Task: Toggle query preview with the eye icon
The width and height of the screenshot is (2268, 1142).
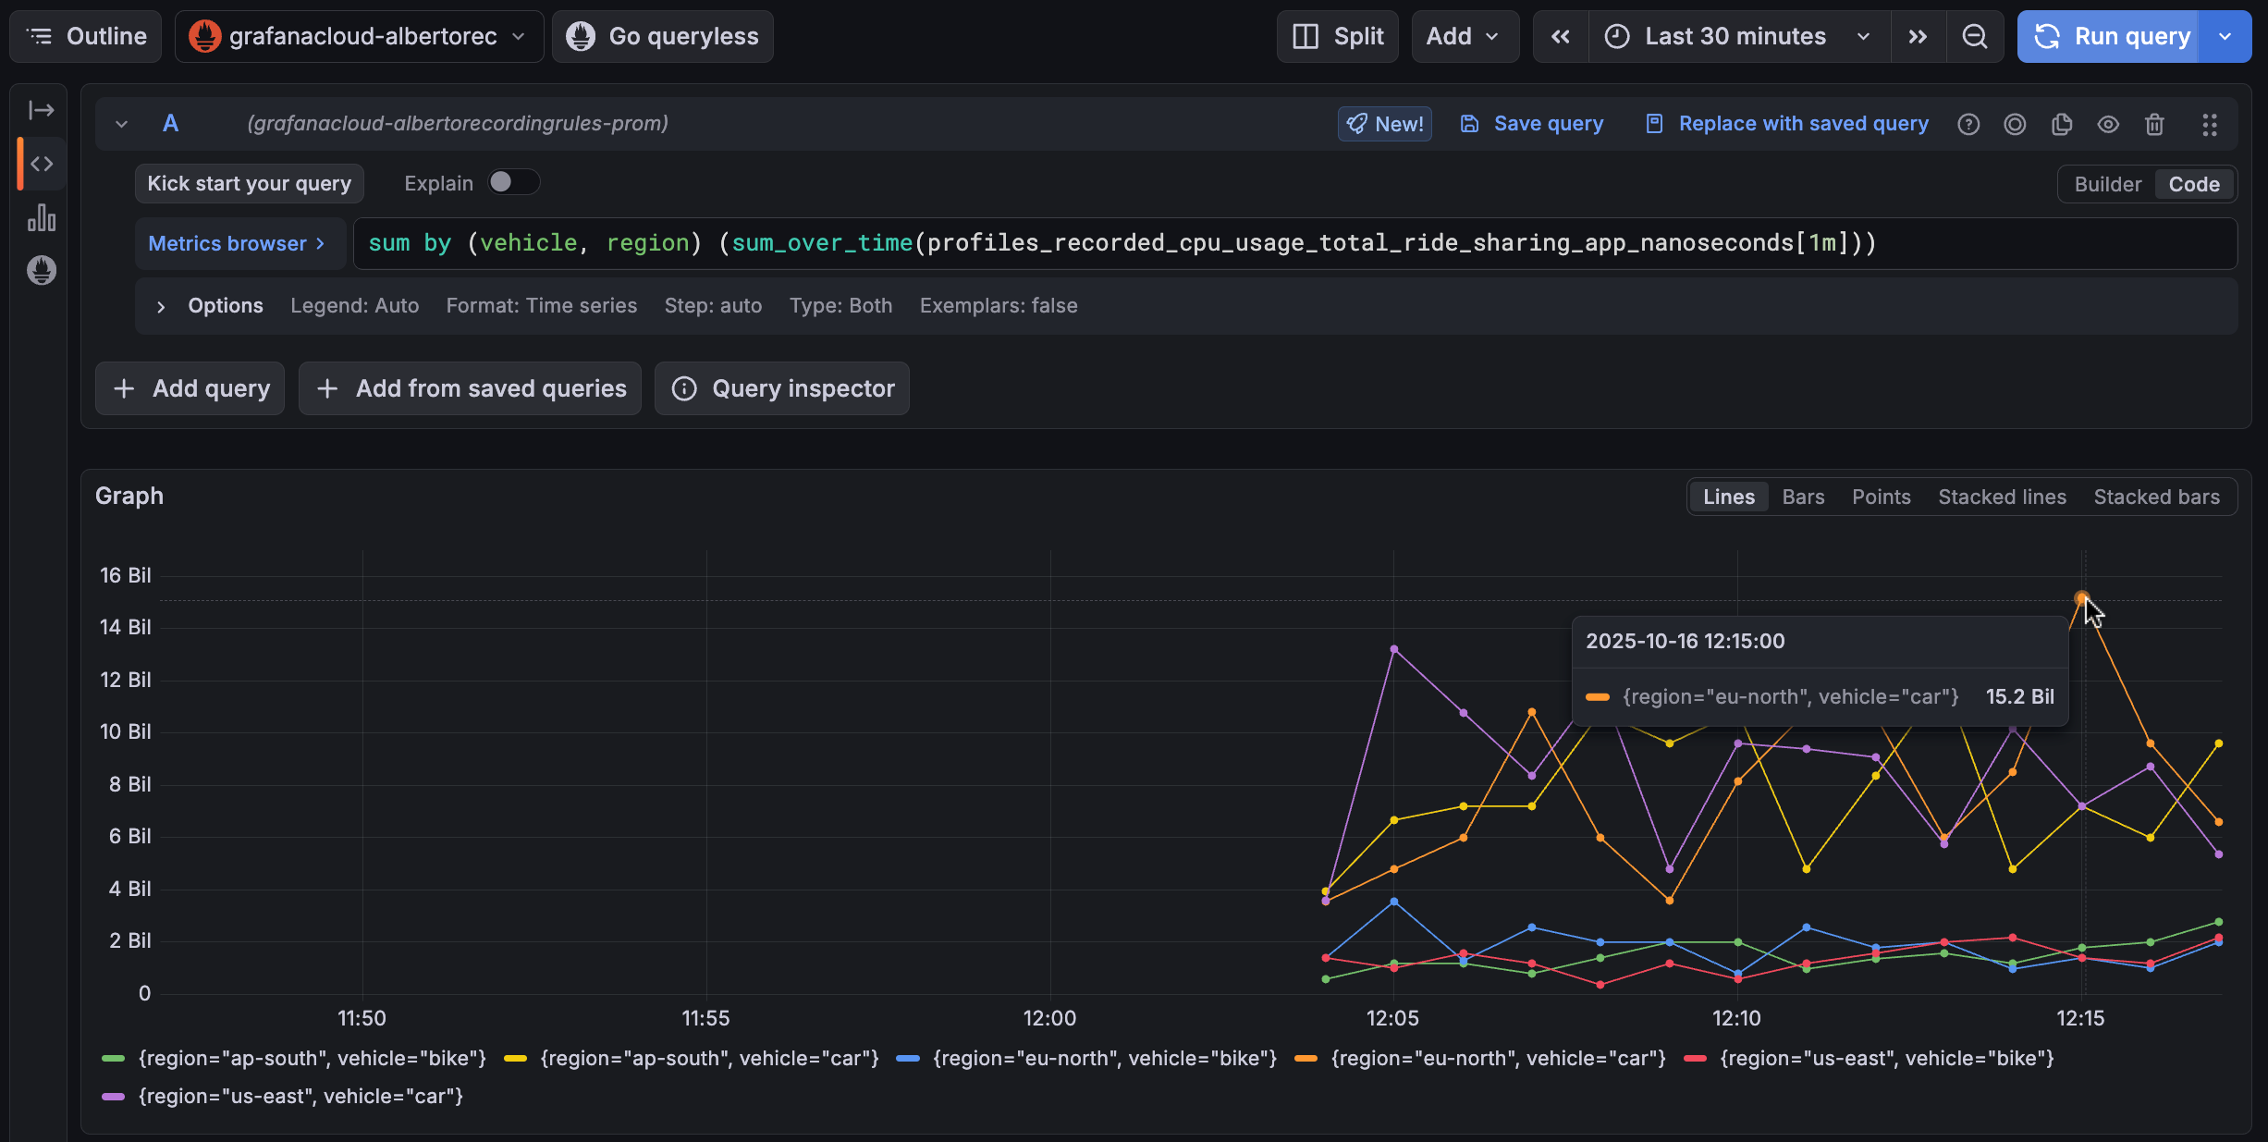Action: coord(2108,123)
